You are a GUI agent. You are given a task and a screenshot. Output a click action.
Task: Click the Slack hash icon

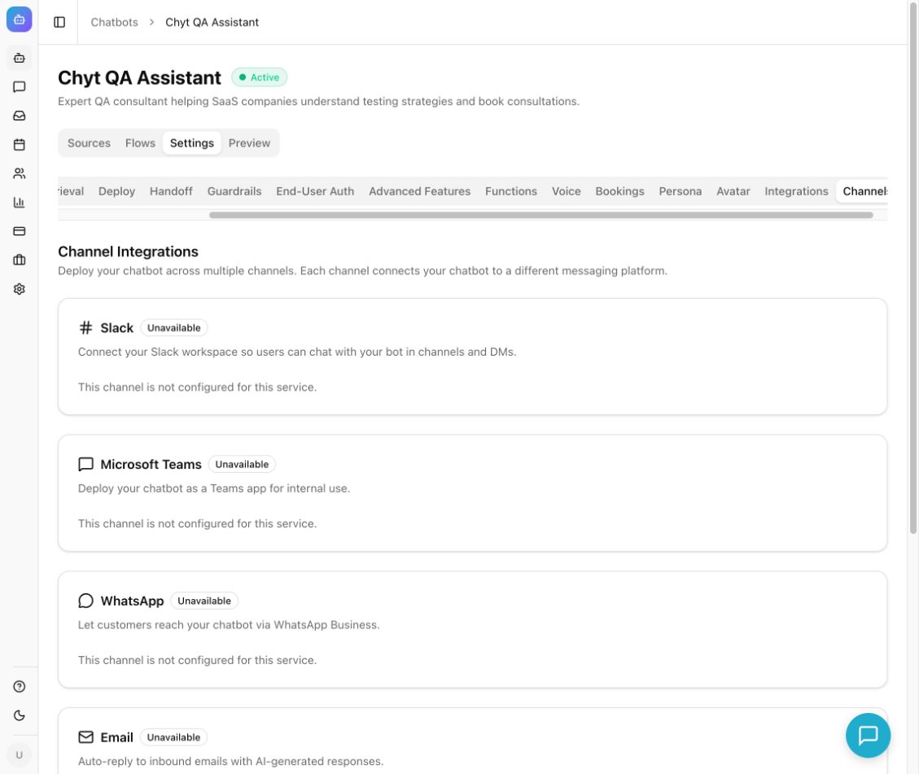coord(85,327)
